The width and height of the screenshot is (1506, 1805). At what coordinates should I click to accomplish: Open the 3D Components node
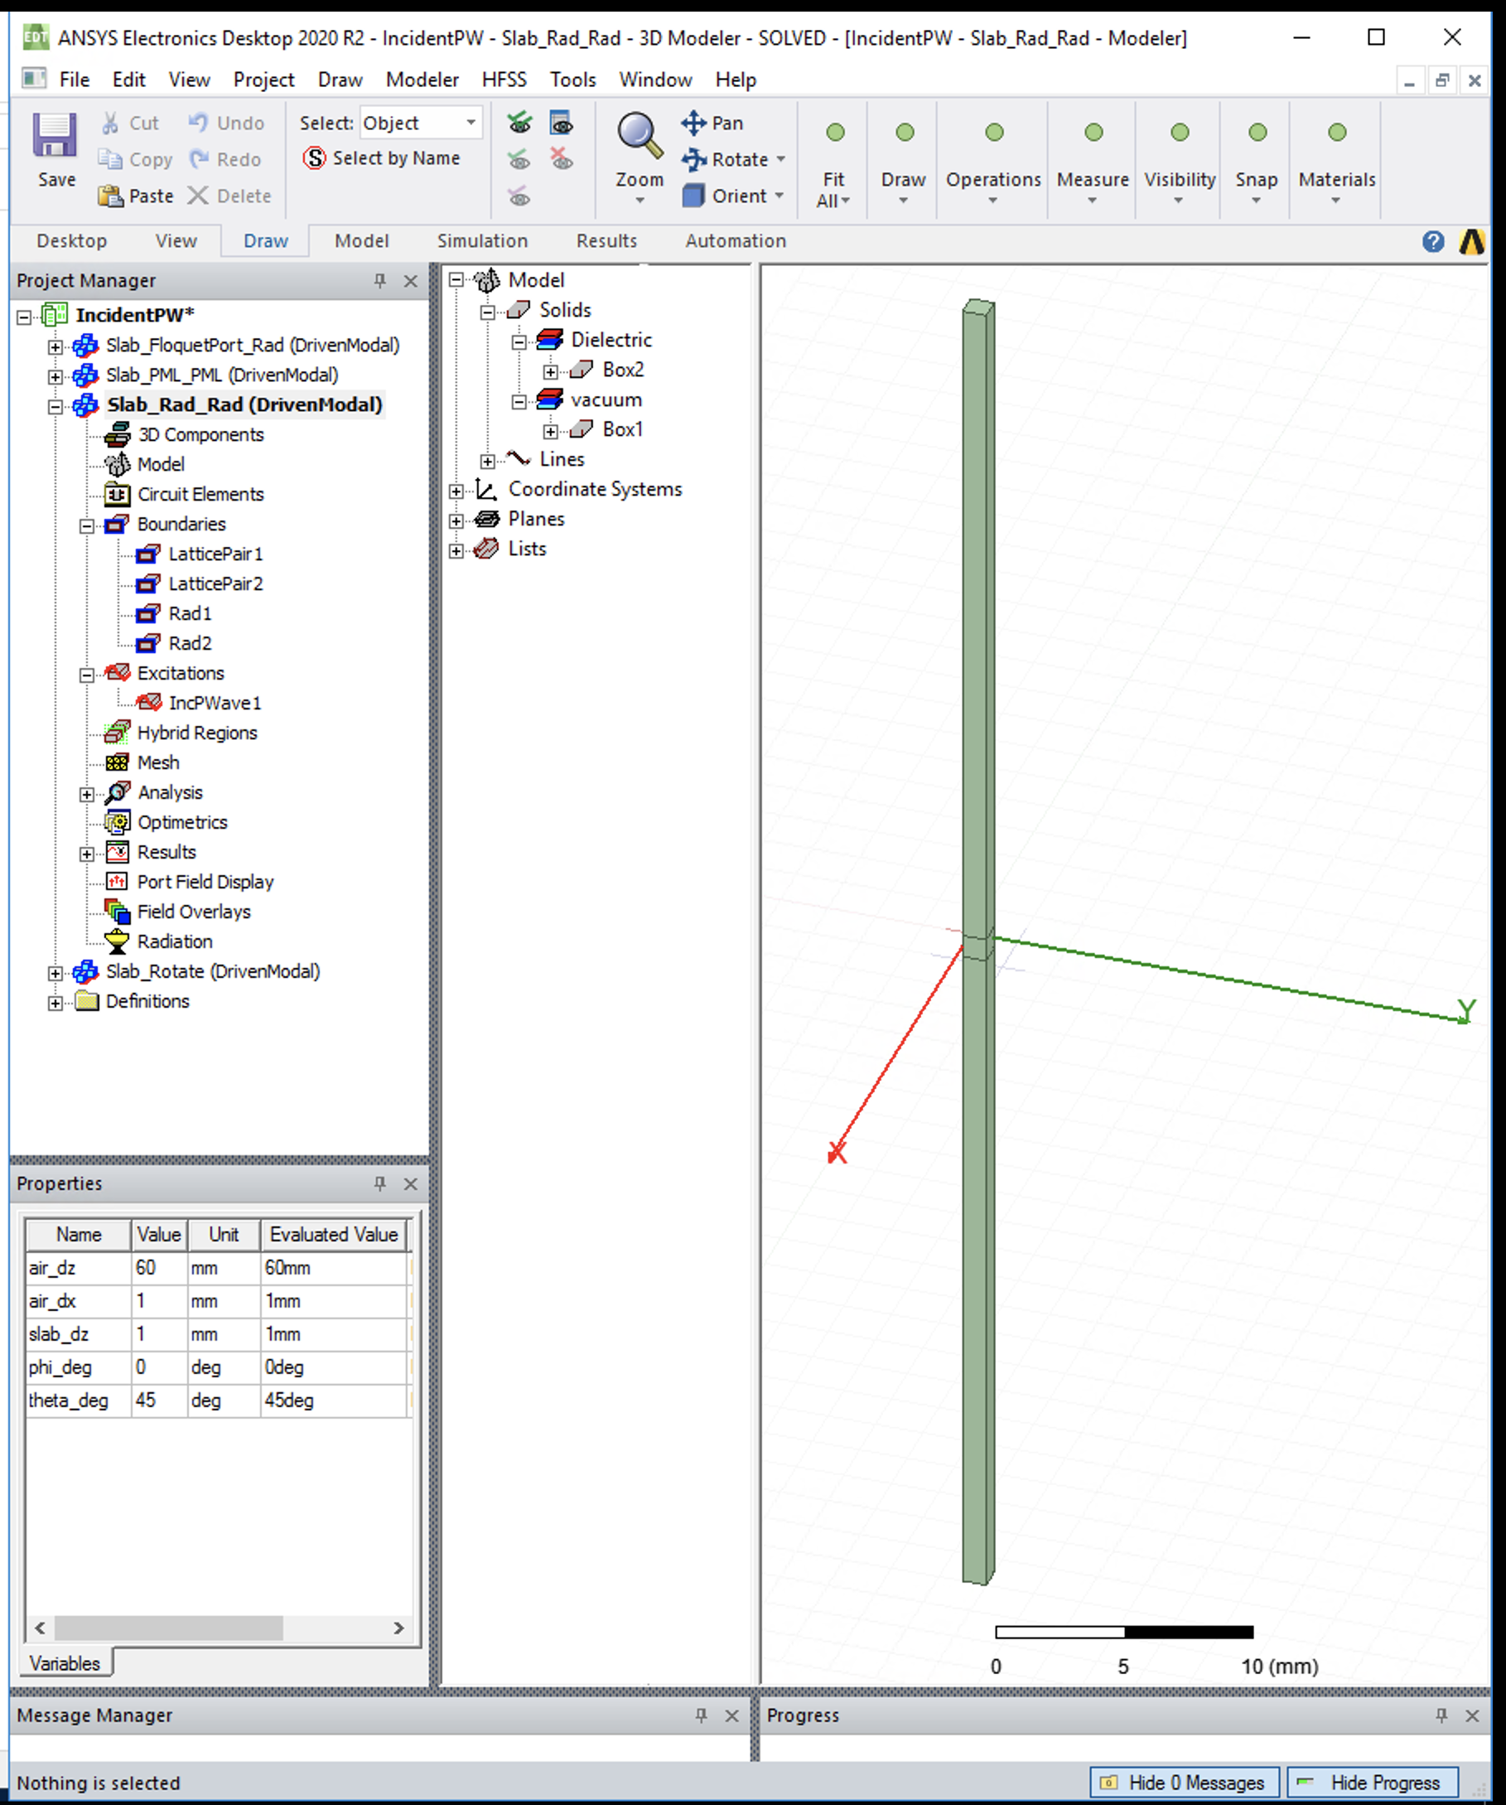pyautogui.click(x=201, y=435)
